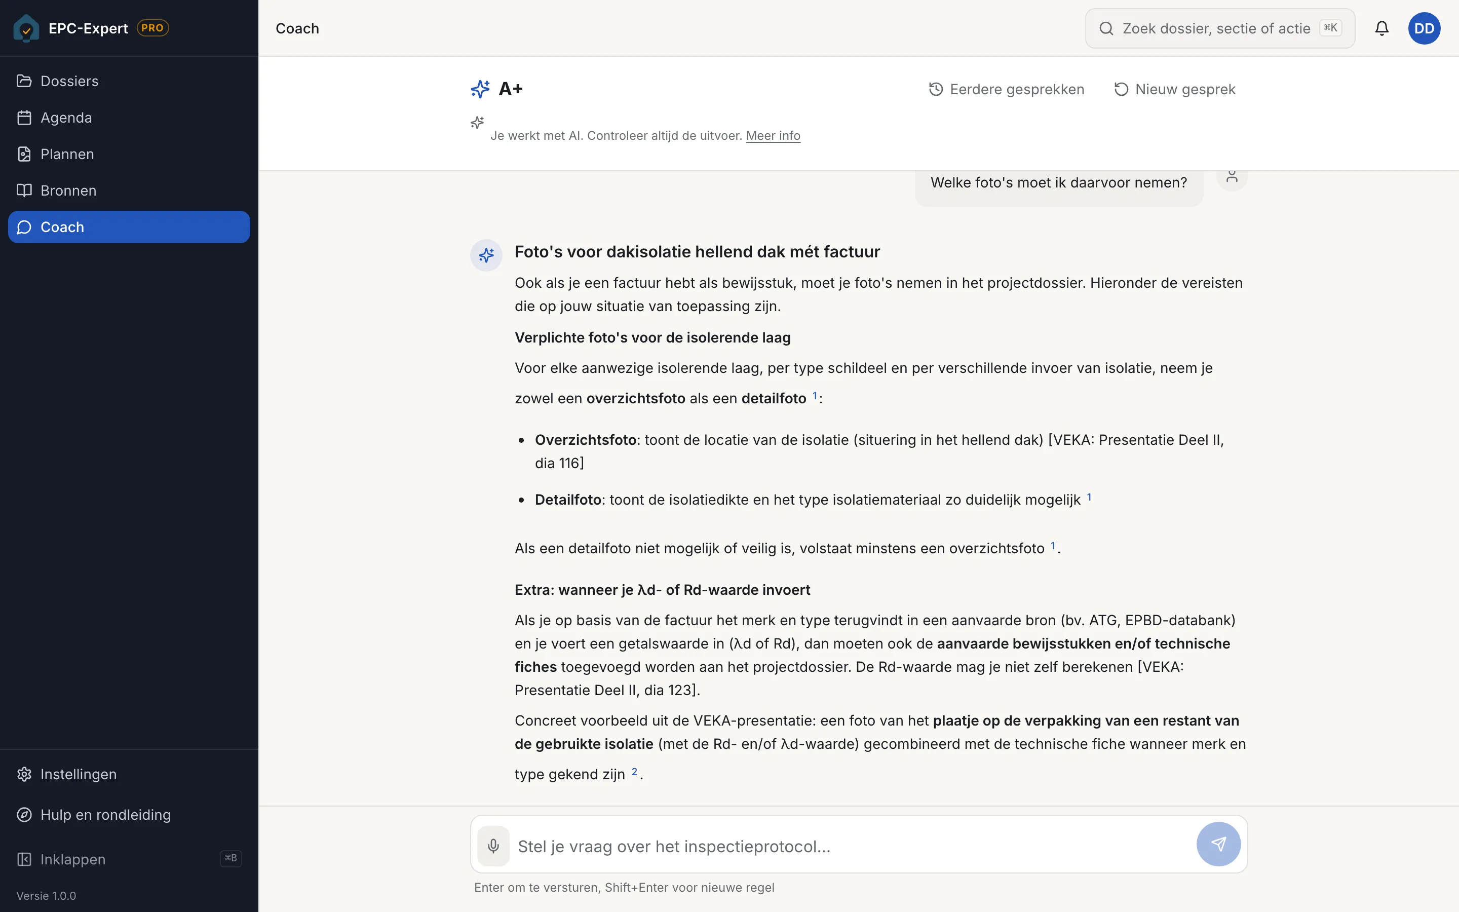Open Bronnen in the sidebar
1459x912 pixels.
[129, 191]
